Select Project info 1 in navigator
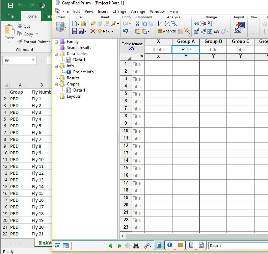Viewport: 268px width, 254px height. coord(85,72)
